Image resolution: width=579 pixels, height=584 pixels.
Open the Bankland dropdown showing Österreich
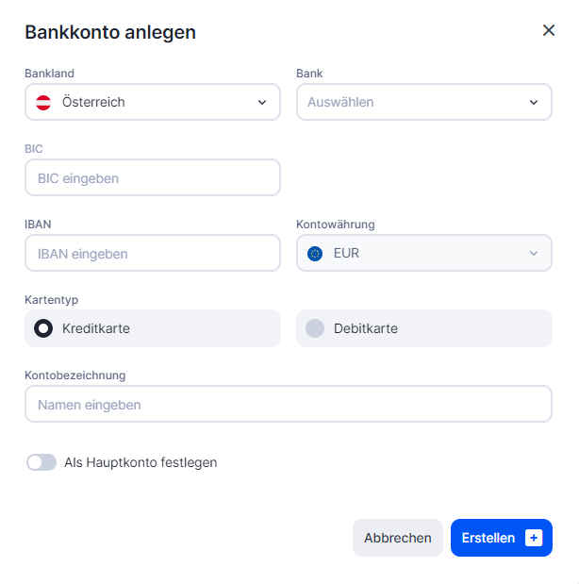point(151,102)
